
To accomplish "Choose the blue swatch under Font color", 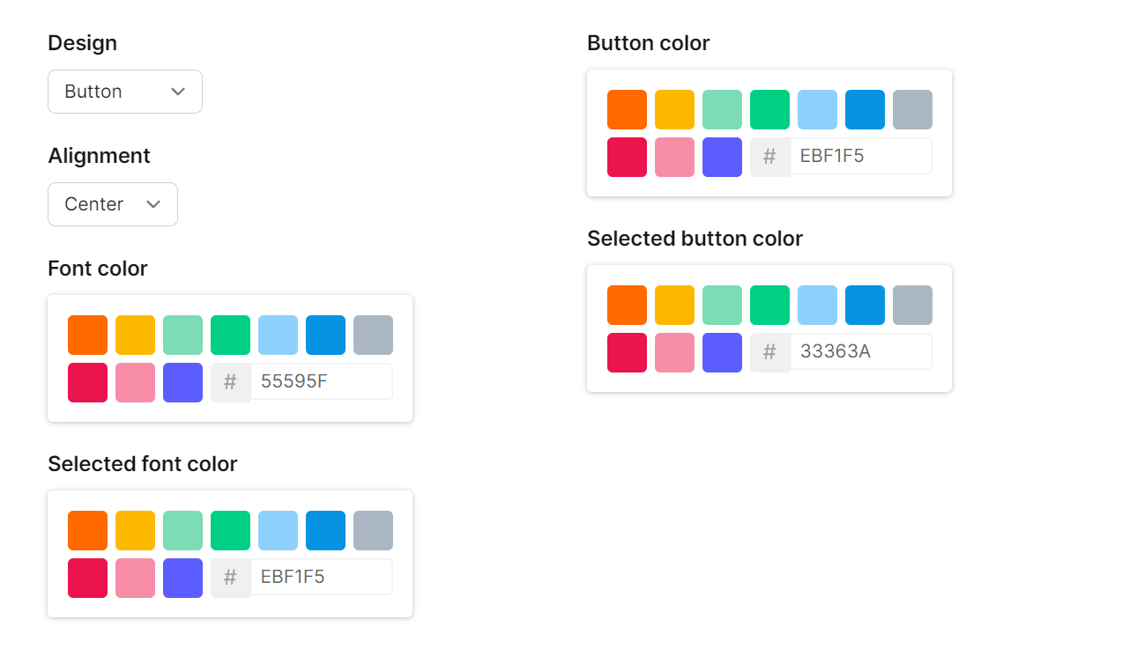I will coord(325,335).
